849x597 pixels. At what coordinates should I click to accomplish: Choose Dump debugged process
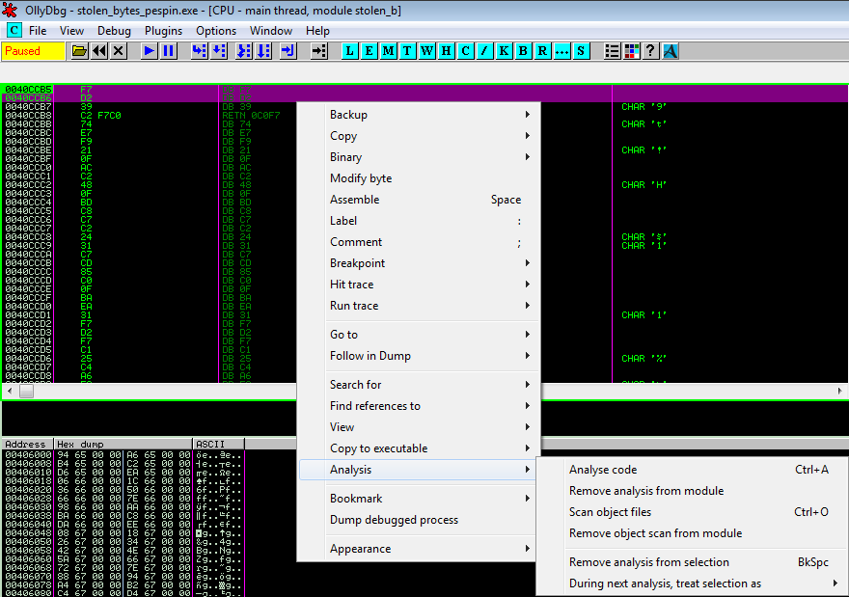(420, 520)
